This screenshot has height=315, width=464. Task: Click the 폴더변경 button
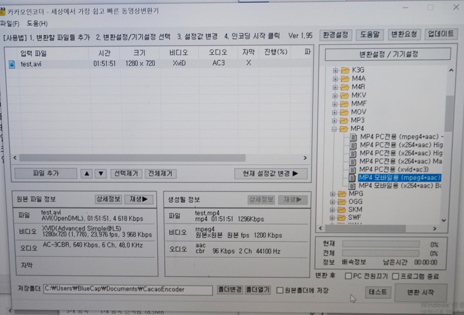tap(230, 290)
